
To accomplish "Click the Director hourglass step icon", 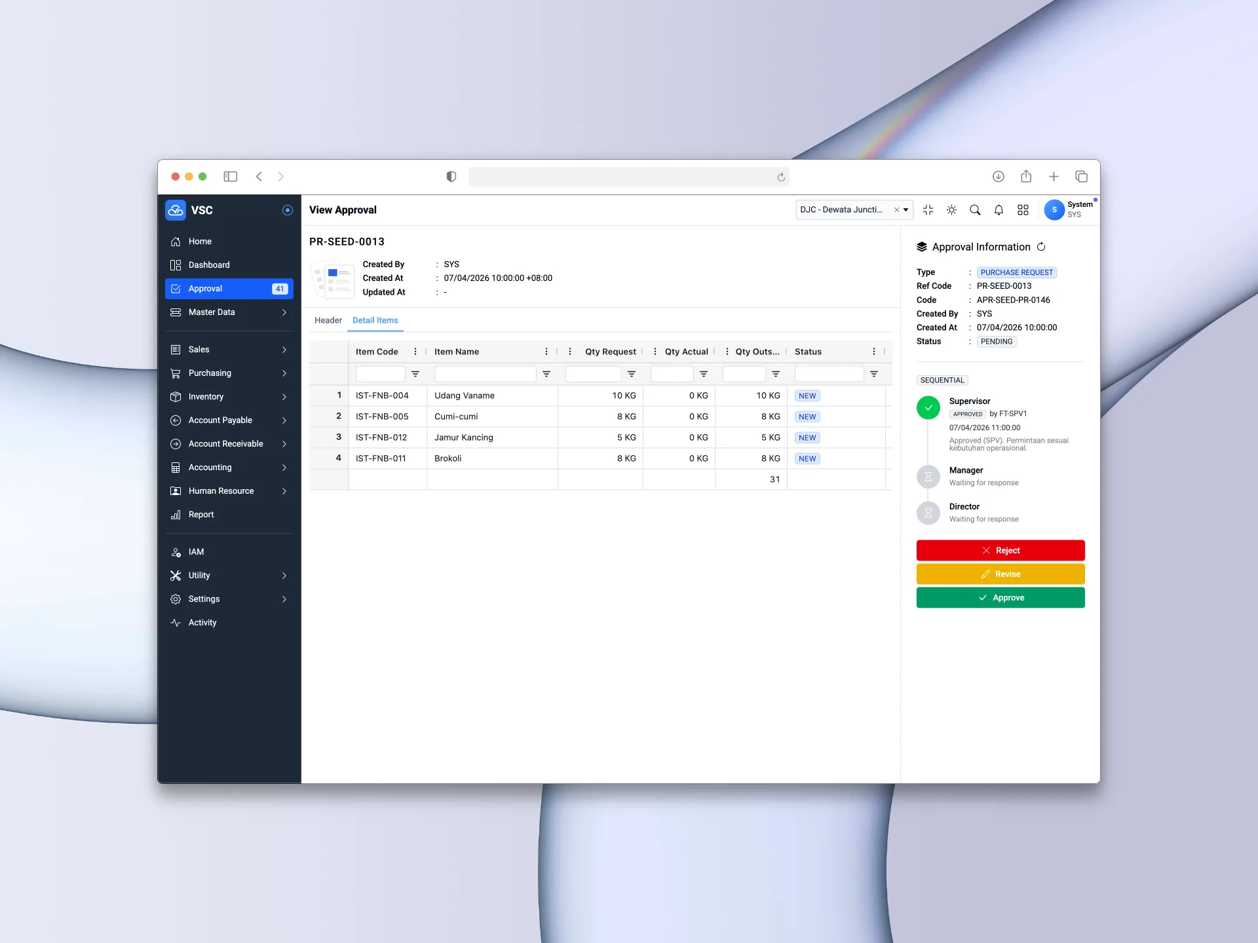I will (x=928, y=513).
